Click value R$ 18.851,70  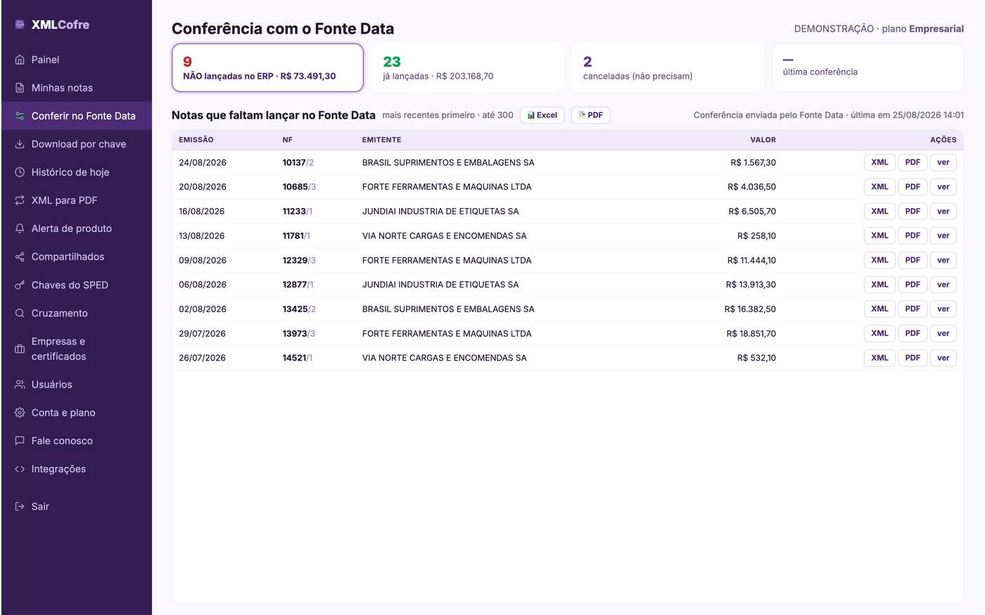tap(751, 333)
